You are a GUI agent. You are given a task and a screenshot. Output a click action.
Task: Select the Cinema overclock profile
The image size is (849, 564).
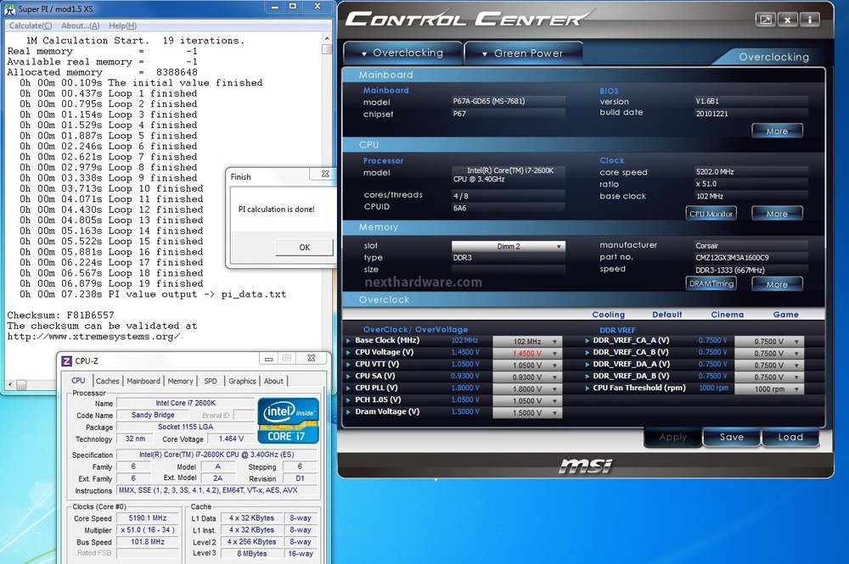click(x=728, y=314)
